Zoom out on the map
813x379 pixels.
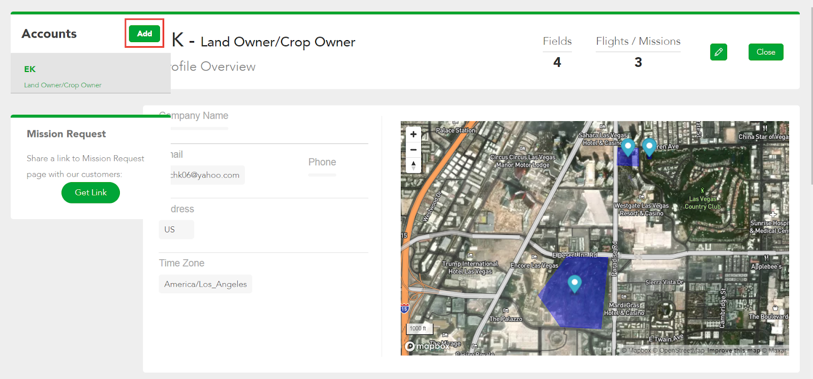point(414,150)
